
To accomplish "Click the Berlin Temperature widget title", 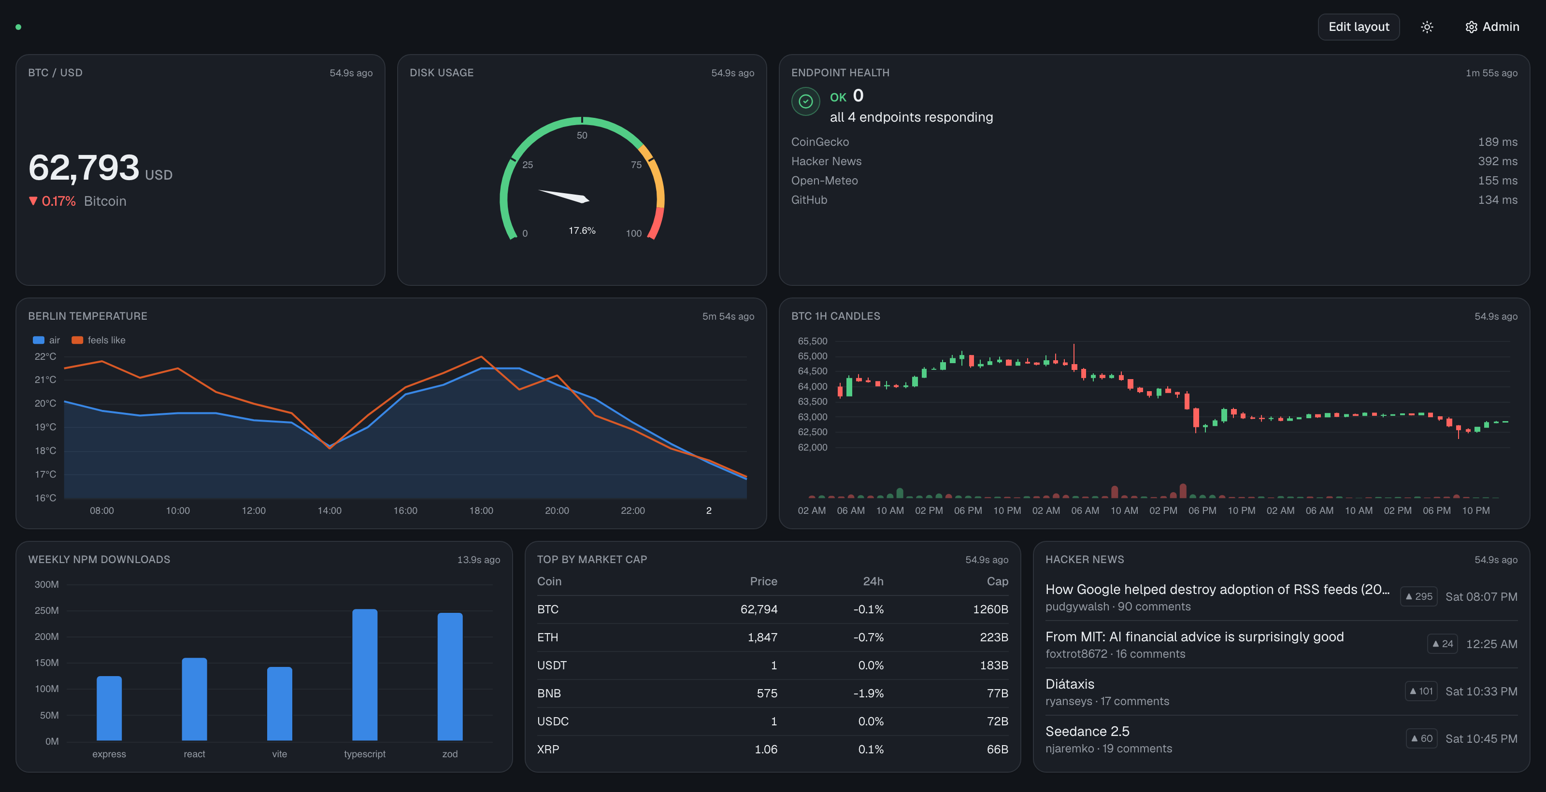I will 87,316.
